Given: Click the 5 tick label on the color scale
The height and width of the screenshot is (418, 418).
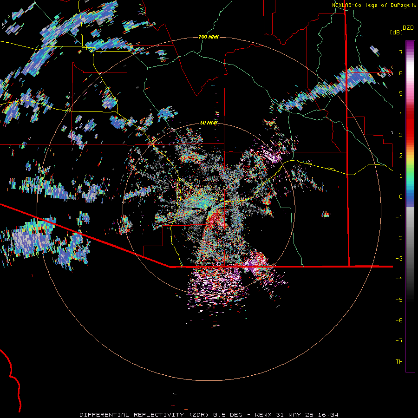Looking at the screenshot, I should (401, 93).
